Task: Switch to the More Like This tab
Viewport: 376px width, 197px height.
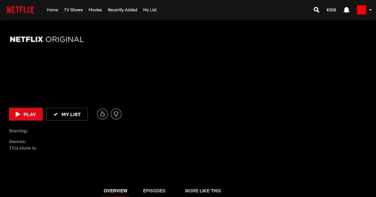Action: click(203, 191)
